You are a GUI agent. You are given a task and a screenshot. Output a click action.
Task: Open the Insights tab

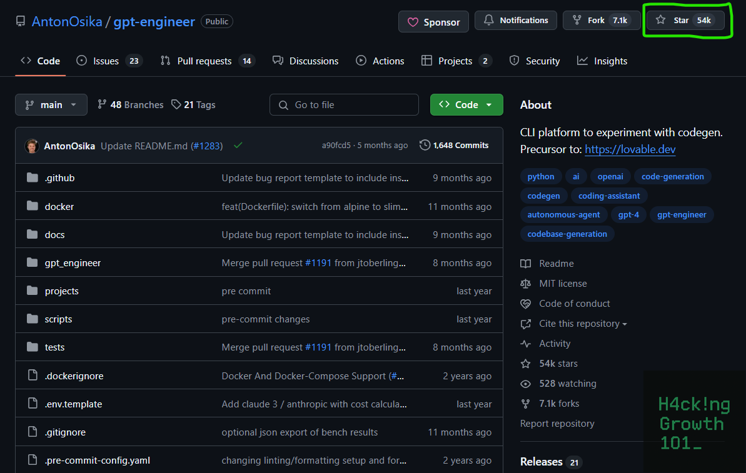602,61
